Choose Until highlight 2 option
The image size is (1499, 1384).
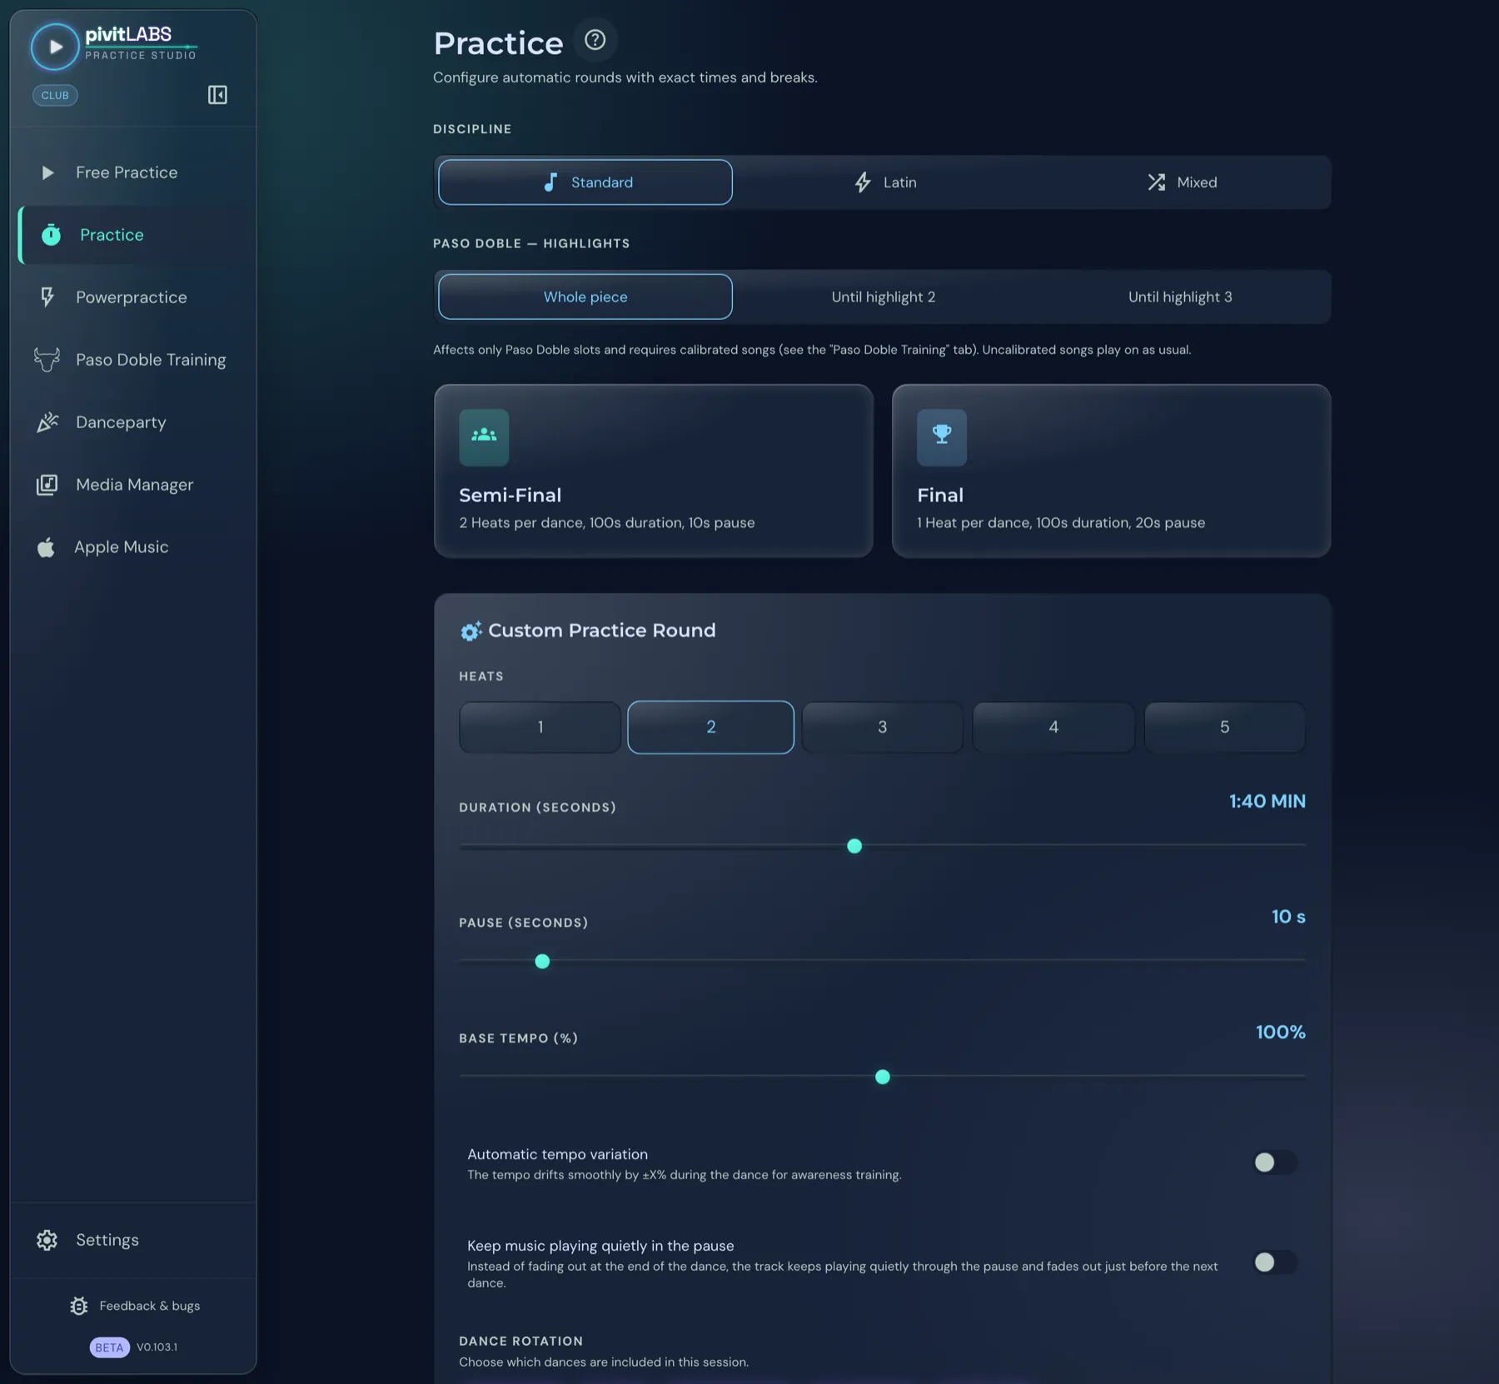(883, 297)
